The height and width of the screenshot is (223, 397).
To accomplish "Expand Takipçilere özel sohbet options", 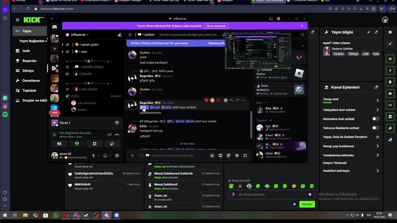I will coord(377,110).
